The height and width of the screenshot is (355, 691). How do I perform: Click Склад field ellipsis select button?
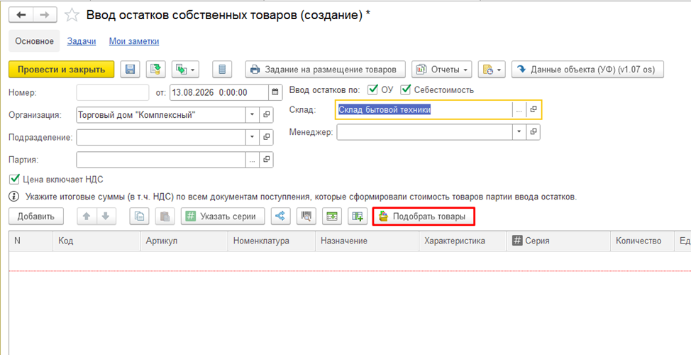click(x=519, y=110)
